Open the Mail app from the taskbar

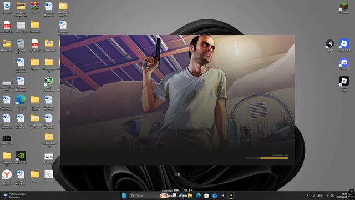pos(215,196)
